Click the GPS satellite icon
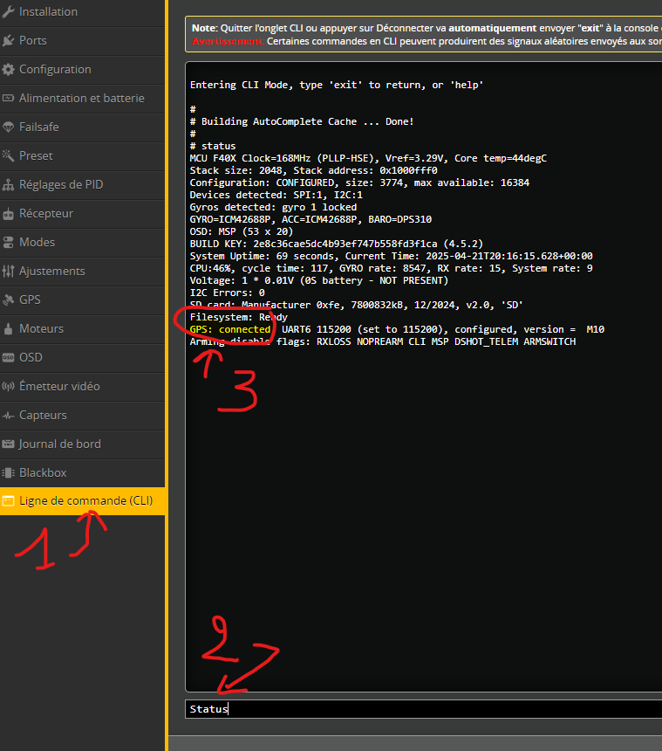The width and height of the screenshot is (662, 751). point(9,300)
